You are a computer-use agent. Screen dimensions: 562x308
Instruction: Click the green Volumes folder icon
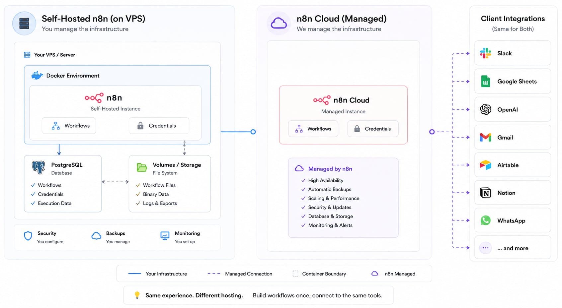[142, 167]
